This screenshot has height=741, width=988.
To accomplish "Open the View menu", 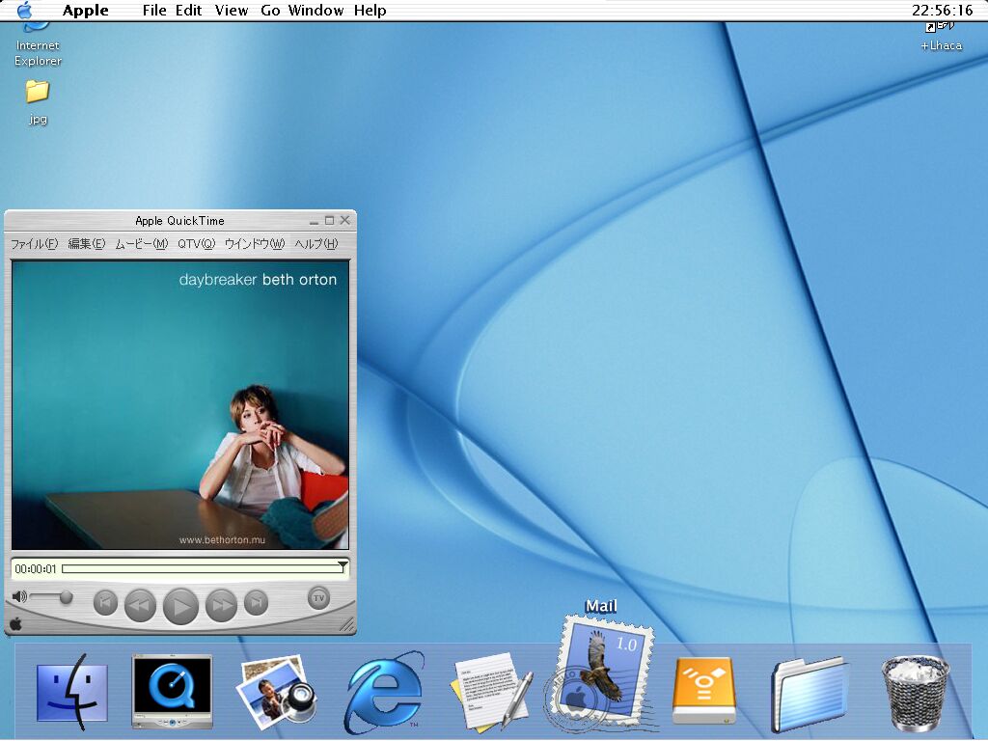I will coord(232,10).
